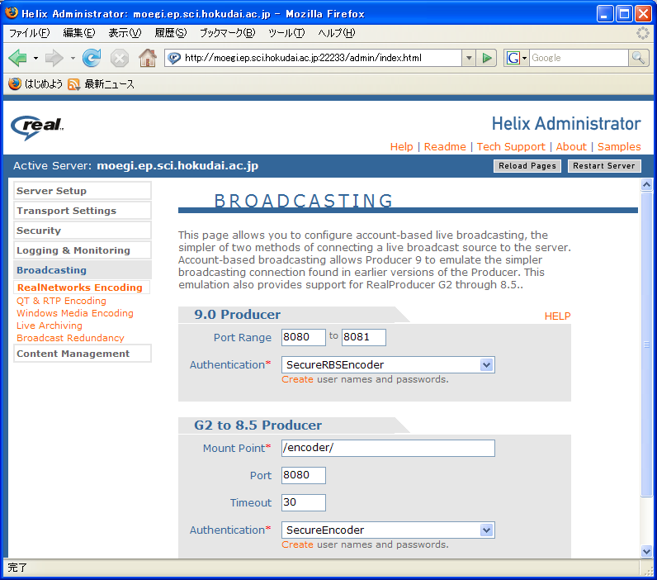Viewport: 657px width, 580px height.
Task: Open the はじめよう Firefox bookmark
Action: point(35,84)
